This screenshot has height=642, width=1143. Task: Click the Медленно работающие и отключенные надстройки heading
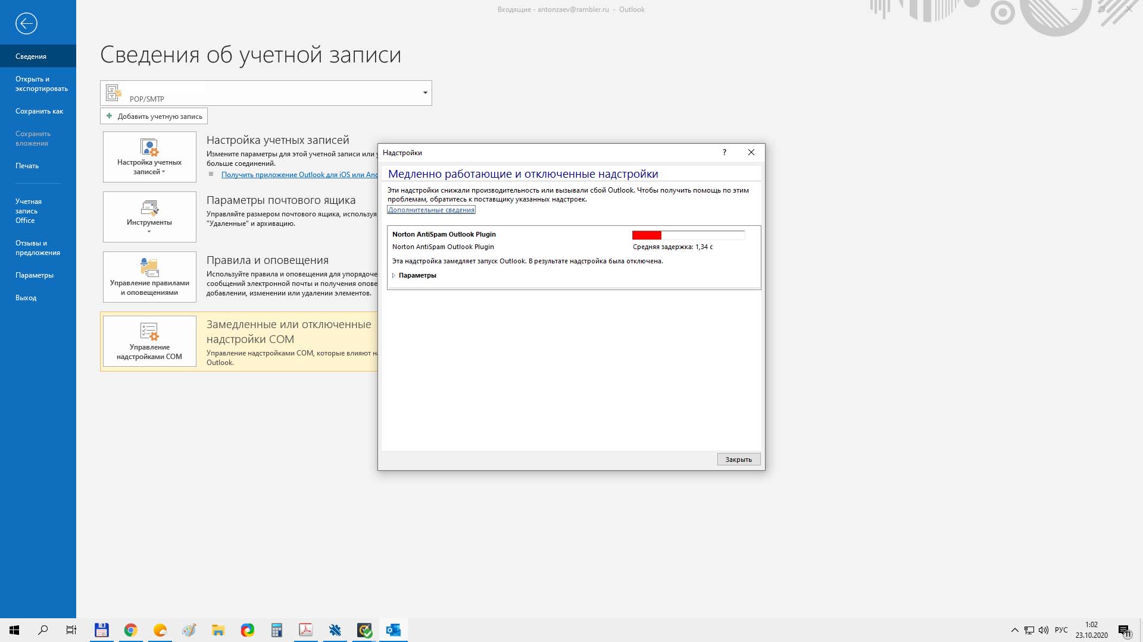(523, 174)
